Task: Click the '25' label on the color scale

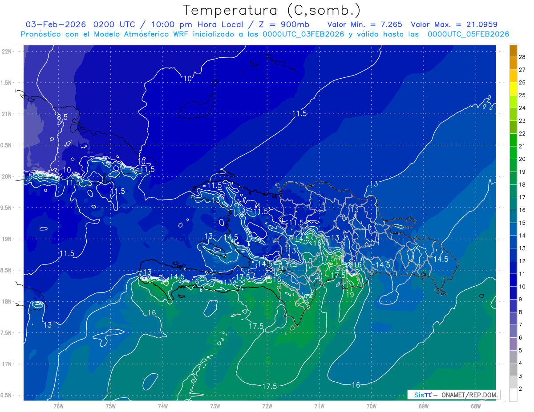Action: [x=522, y=95]
